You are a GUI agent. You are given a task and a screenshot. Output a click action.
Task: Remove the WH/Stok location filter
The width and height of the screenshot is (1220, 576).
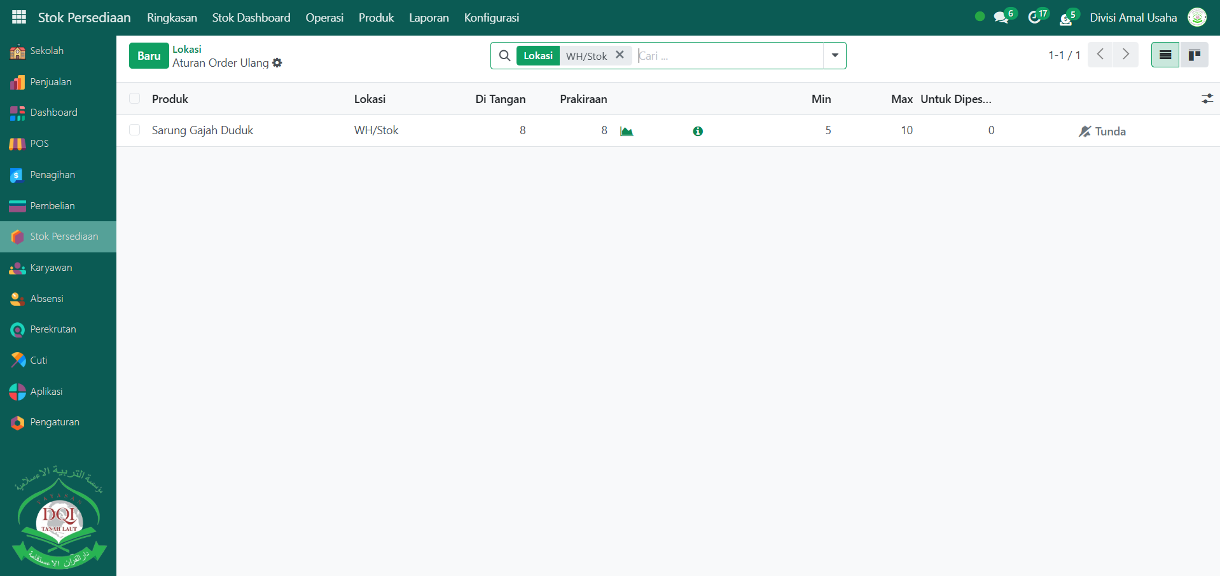(620, 55)
